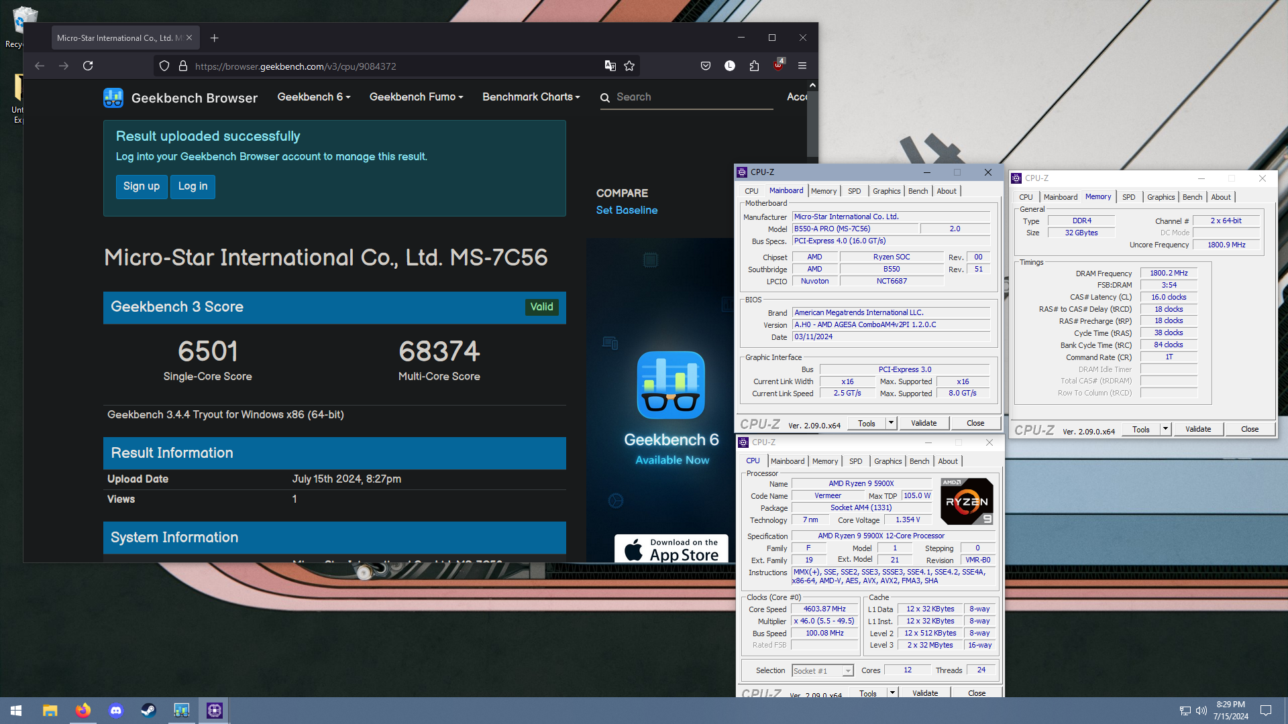Click the browser URL address bar

[396, 66]
